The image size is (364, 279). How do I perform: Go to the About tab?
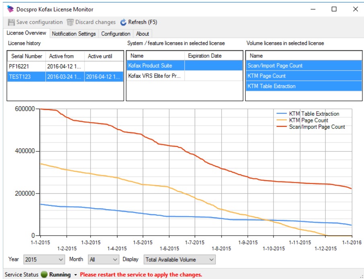point(142,34)
